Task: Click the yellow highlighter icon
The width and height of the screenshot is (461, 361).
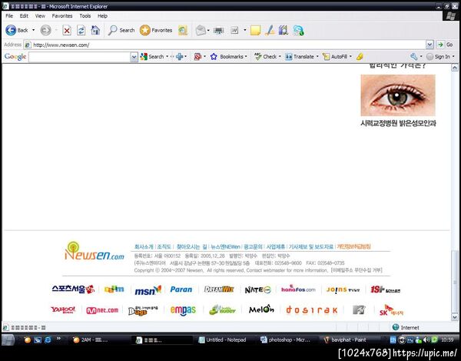Action: pos(360,56)
